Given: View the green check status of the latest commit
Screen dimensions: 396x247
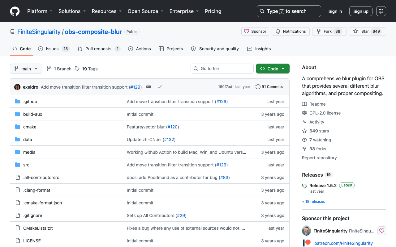Looking at the screenshot, I should coord(160,87).
